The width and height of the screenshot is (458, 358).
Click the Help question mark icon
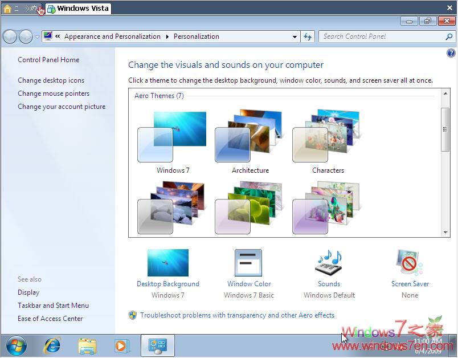451,52
